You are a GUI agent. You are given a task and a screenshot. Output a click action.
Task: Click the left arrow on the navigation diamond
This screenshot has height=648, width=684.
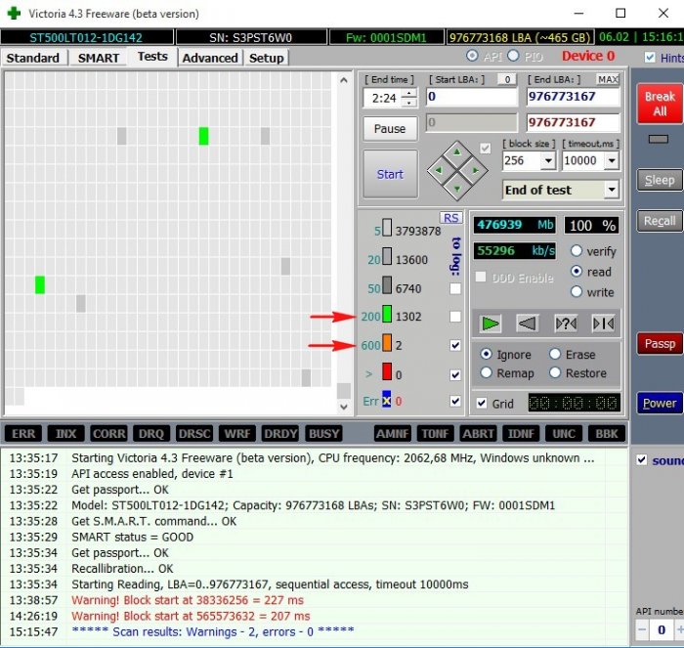tap(439, 171)
